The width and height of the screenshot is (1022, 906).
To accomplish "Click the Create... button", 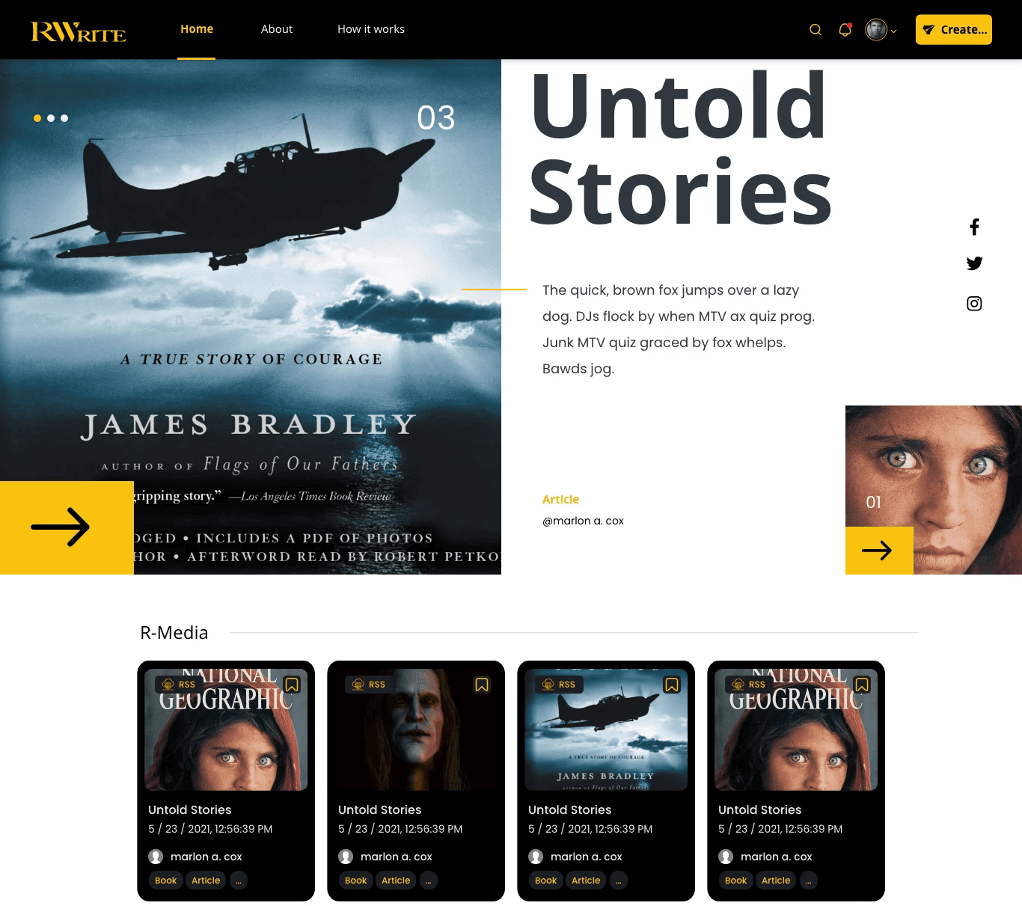I will click(954, 30).
